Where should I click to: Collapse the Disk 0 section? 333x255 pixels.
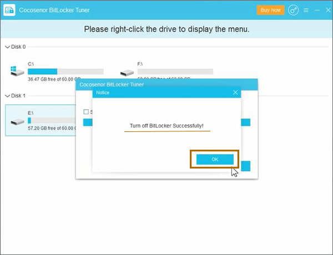pyautogui.click(x=7, y=47)
